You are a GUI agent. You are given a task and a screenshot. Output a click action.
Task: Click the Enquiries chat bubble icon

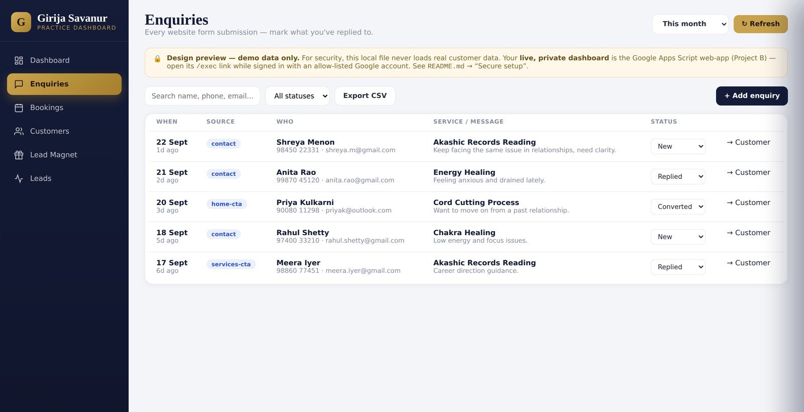[x=19, y=84]
